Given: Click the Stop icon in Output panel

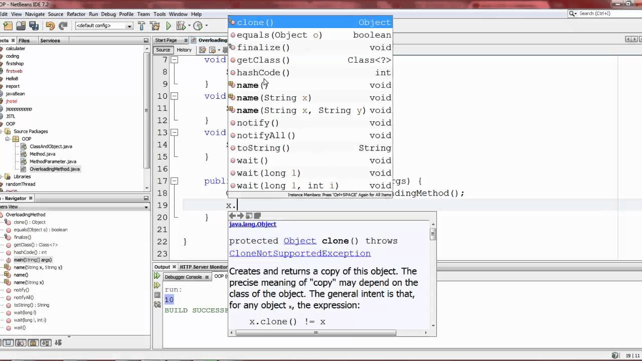Looking at the screenshot, I should coord(157,295).
